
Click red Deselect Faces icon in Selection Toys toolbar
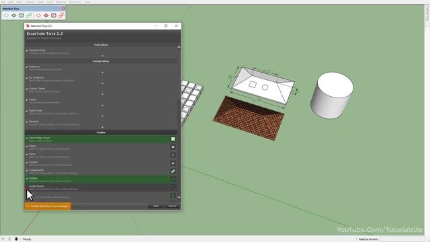(46, 15)
